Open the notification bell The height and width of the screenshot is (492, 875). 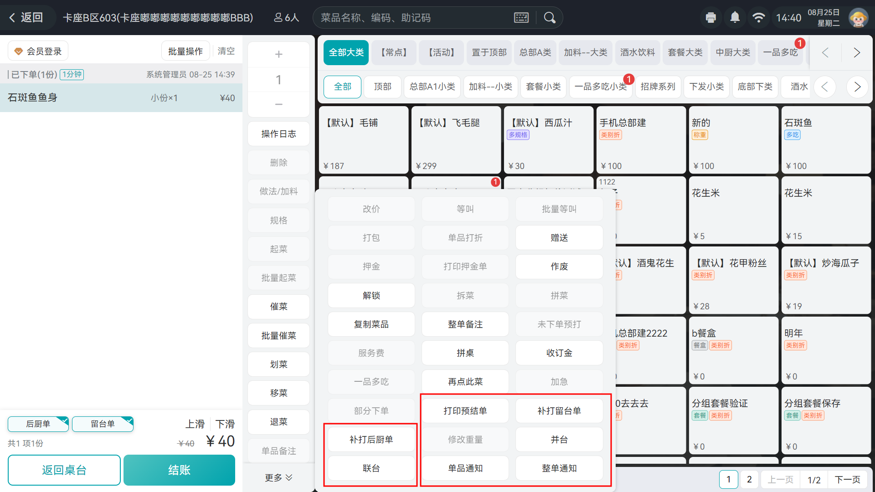[735, 17]
